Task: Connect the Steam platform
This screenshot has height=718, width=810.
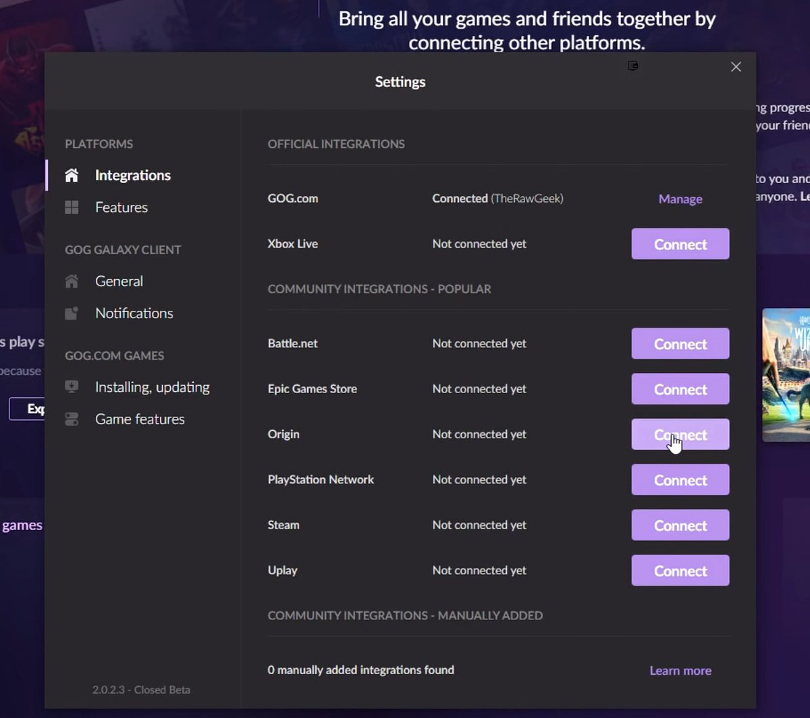Action: [680, 525]
